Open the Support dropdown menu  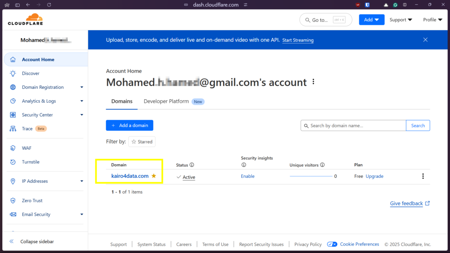[401, 19]
